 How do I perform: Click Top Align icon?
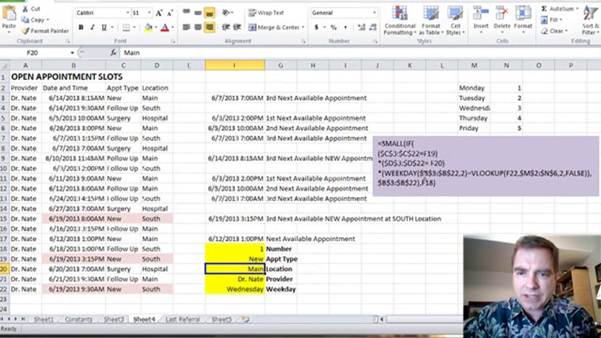(x=187, y=13)
